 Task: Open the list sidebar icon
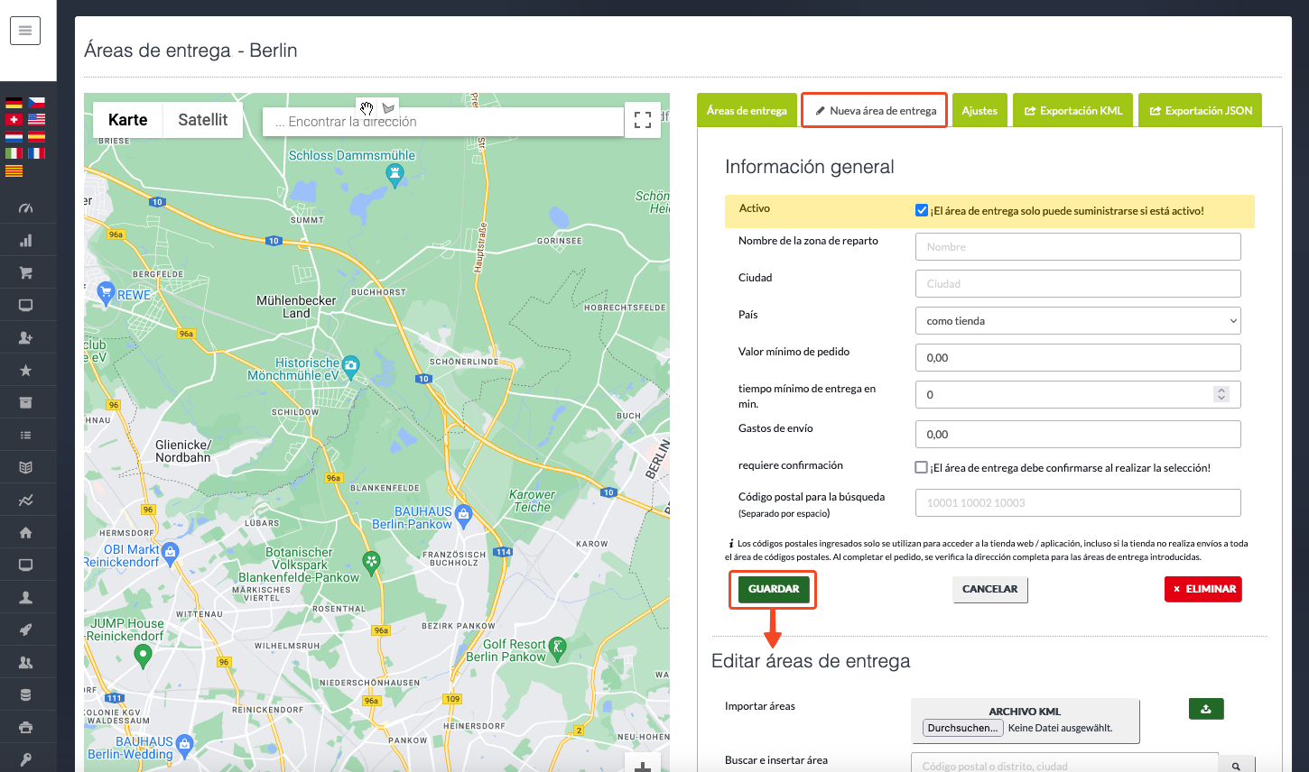(x=25, y=436)
